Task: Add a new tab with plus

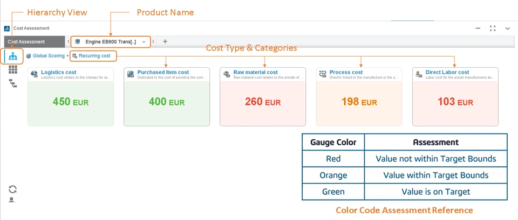Action: (165, 42)
